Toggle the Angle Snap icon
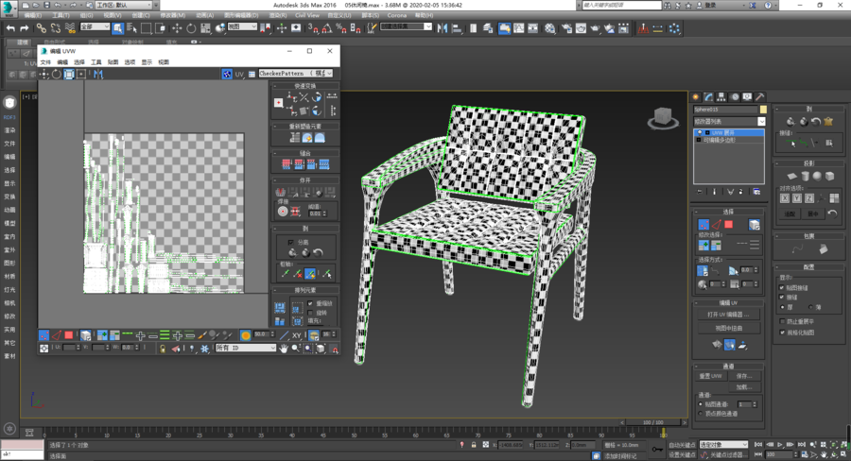The width and height of the screenshot is (851, 461). pyautogui.click(x=327, y=28)
